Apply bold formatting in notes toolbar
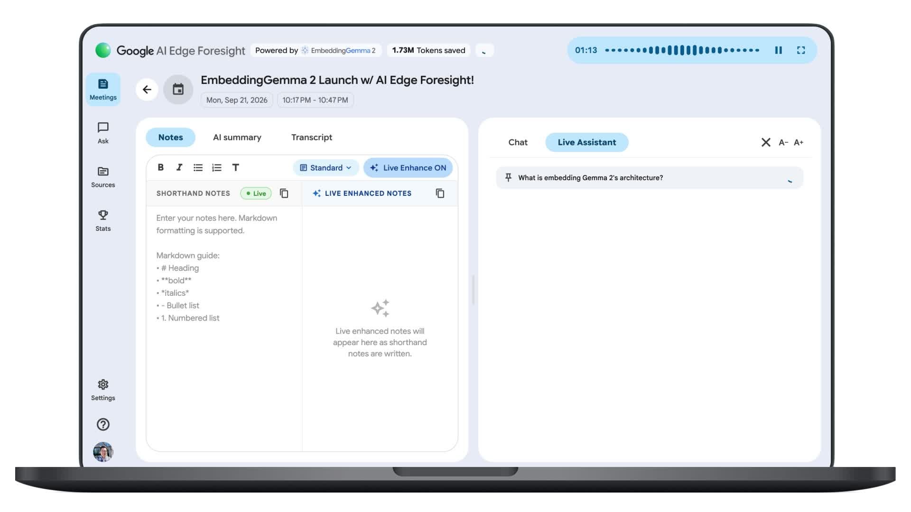 tap(160, 167)
